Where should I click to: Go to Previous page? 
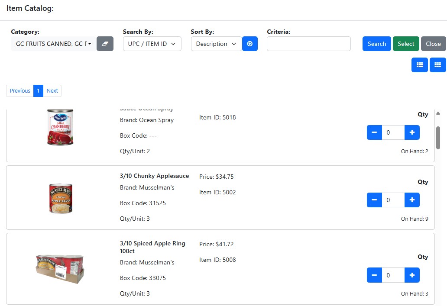point(20,91)
